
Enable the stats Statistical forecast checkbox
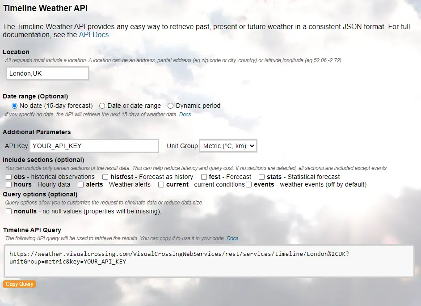(x=262, y=177)
